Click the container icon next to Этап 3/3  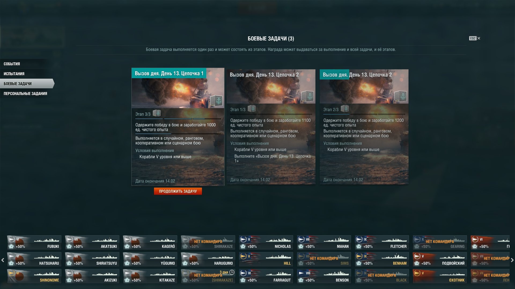157,113
